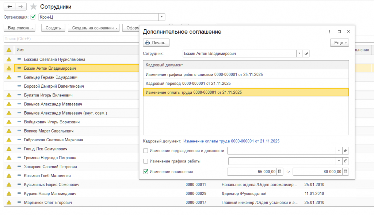Click the open icon beside график работы field
This screenshot has width=374, height=215.
tap(346, 161)
